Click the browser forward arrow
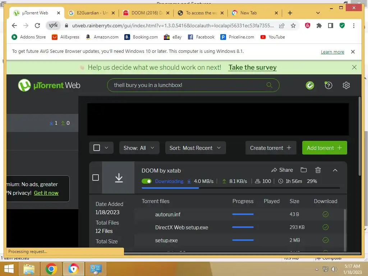This screenshot has height=276, width=368. tap(26, 26)
